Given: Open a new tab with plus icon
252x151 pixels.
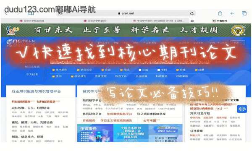Looking at the screenshot, I should pyautogui.click(x=232, y=13).
